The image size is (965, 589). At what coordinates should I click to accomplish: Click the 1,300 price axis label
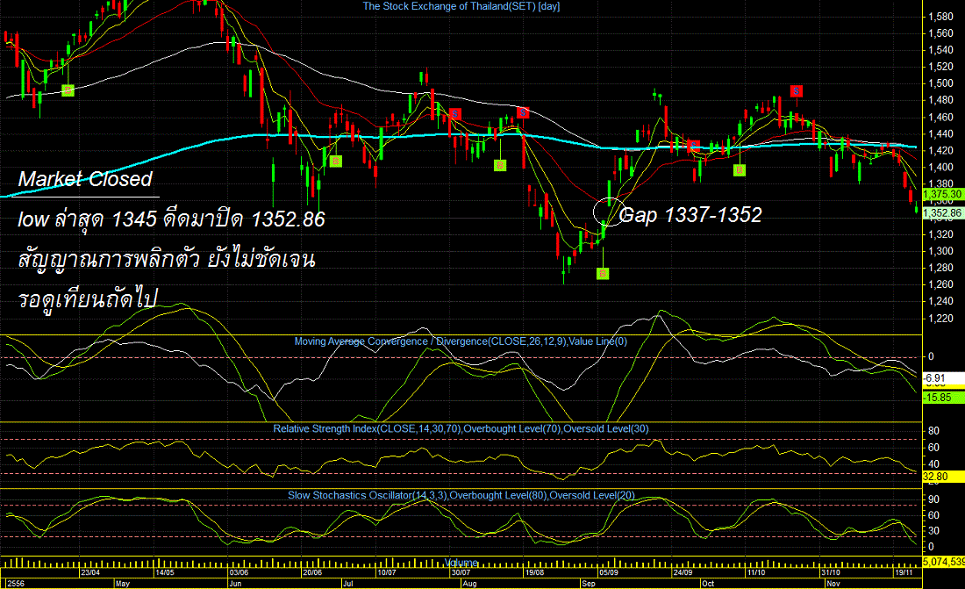[x=940, y=251]
